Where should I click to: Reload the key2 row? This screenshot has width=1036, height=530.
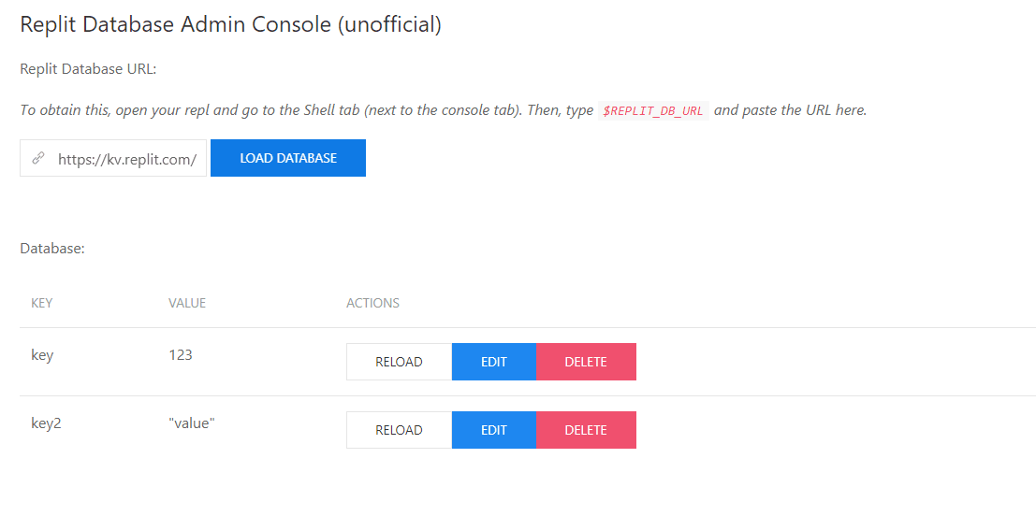coord(399,430)
